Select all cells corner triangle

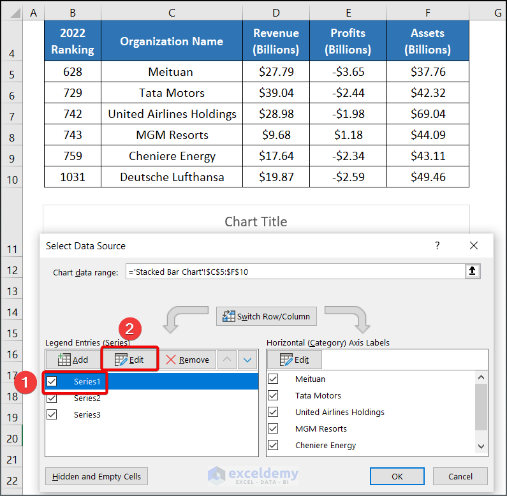pyautogui.click(x=15, y=13)
